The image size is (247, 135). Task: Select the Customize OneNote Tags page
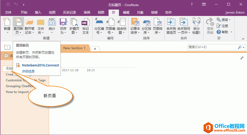[26, 80]
